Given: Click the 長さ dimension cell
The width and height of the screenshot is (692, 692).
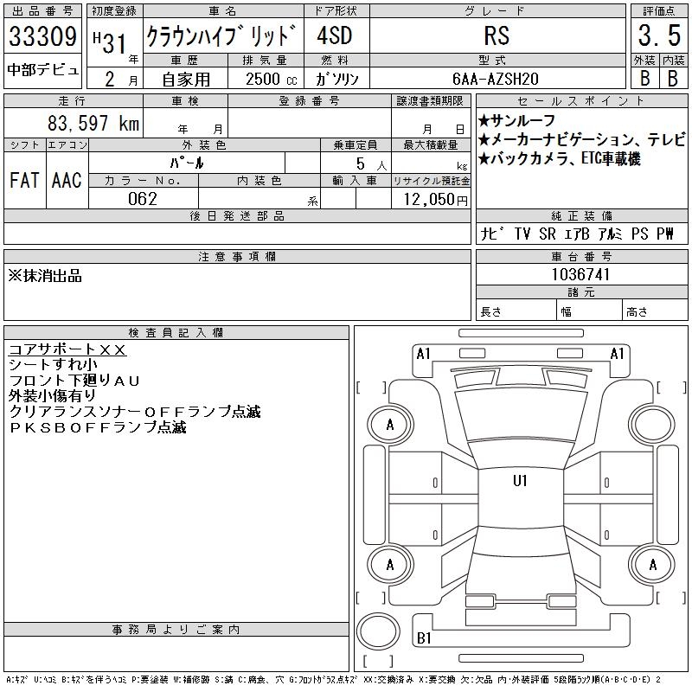Looking at the screenshot, I should [516, 310].
